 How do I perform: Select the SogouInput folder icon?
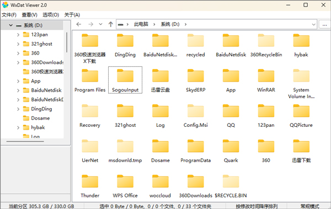[x=125, y=76]
